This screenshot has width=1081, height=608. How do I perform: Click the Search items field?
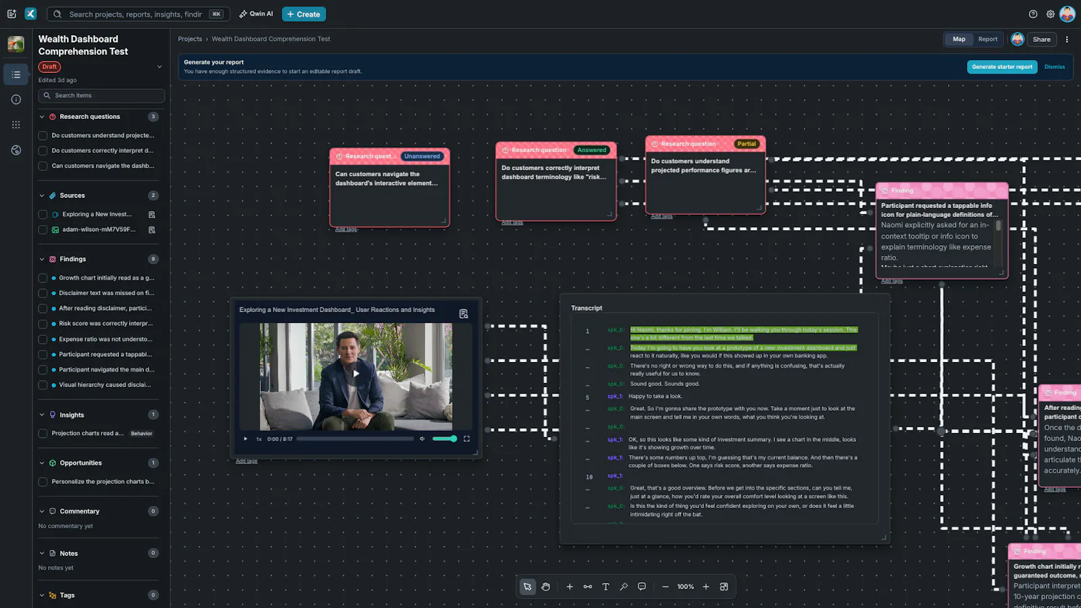[x=101, y=96]
